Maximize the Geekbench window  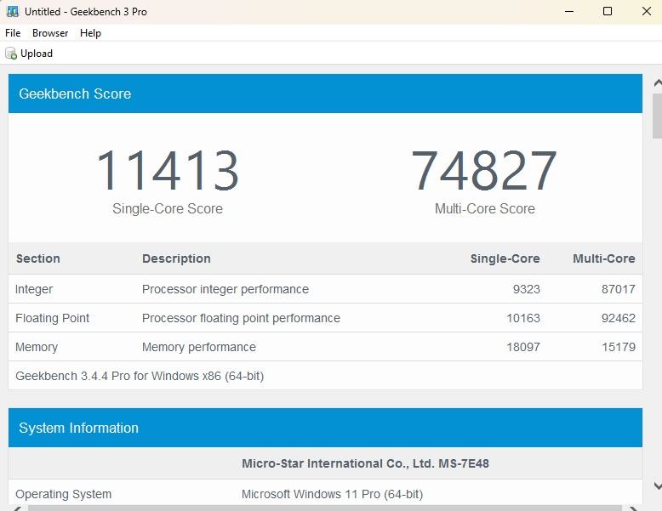click(607, 11)
